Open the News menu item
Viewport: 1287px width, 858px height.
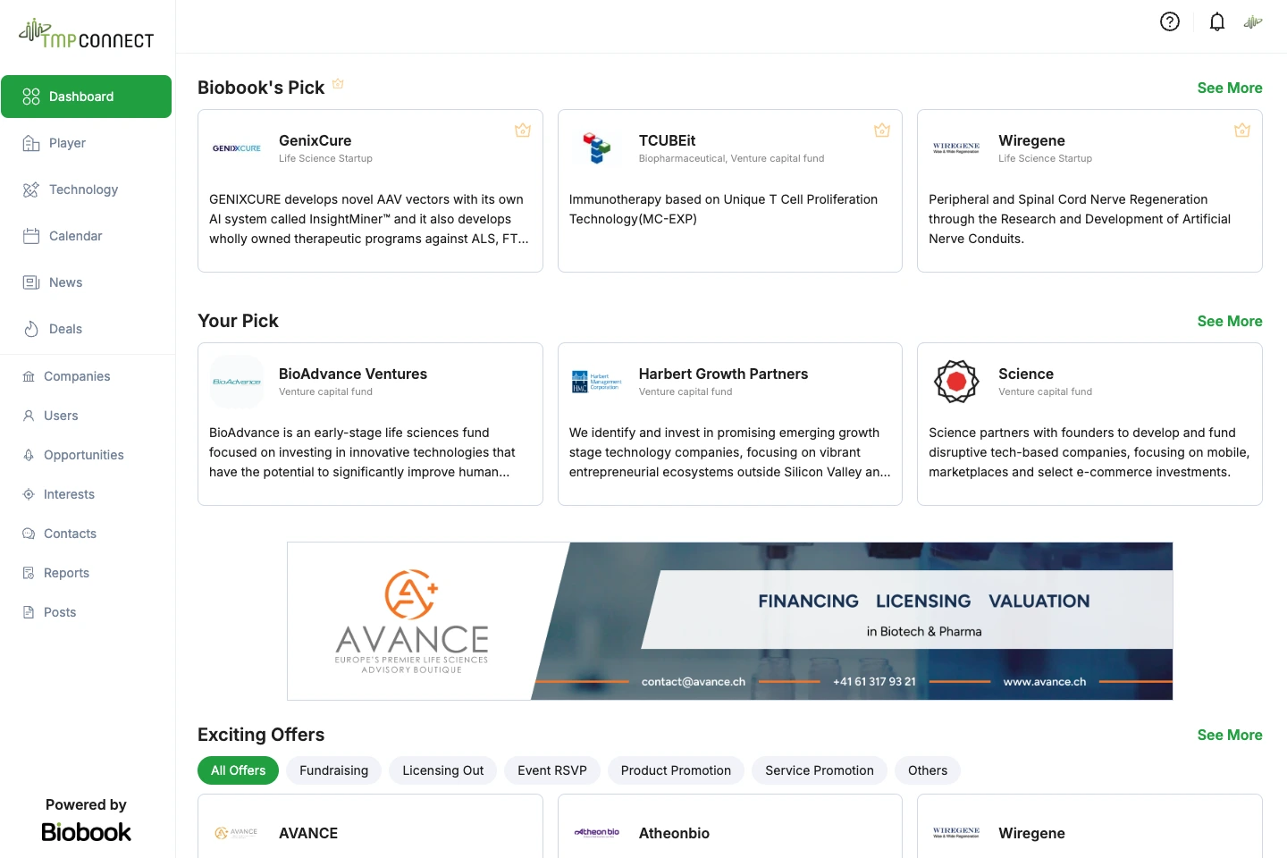pos(86,282)
